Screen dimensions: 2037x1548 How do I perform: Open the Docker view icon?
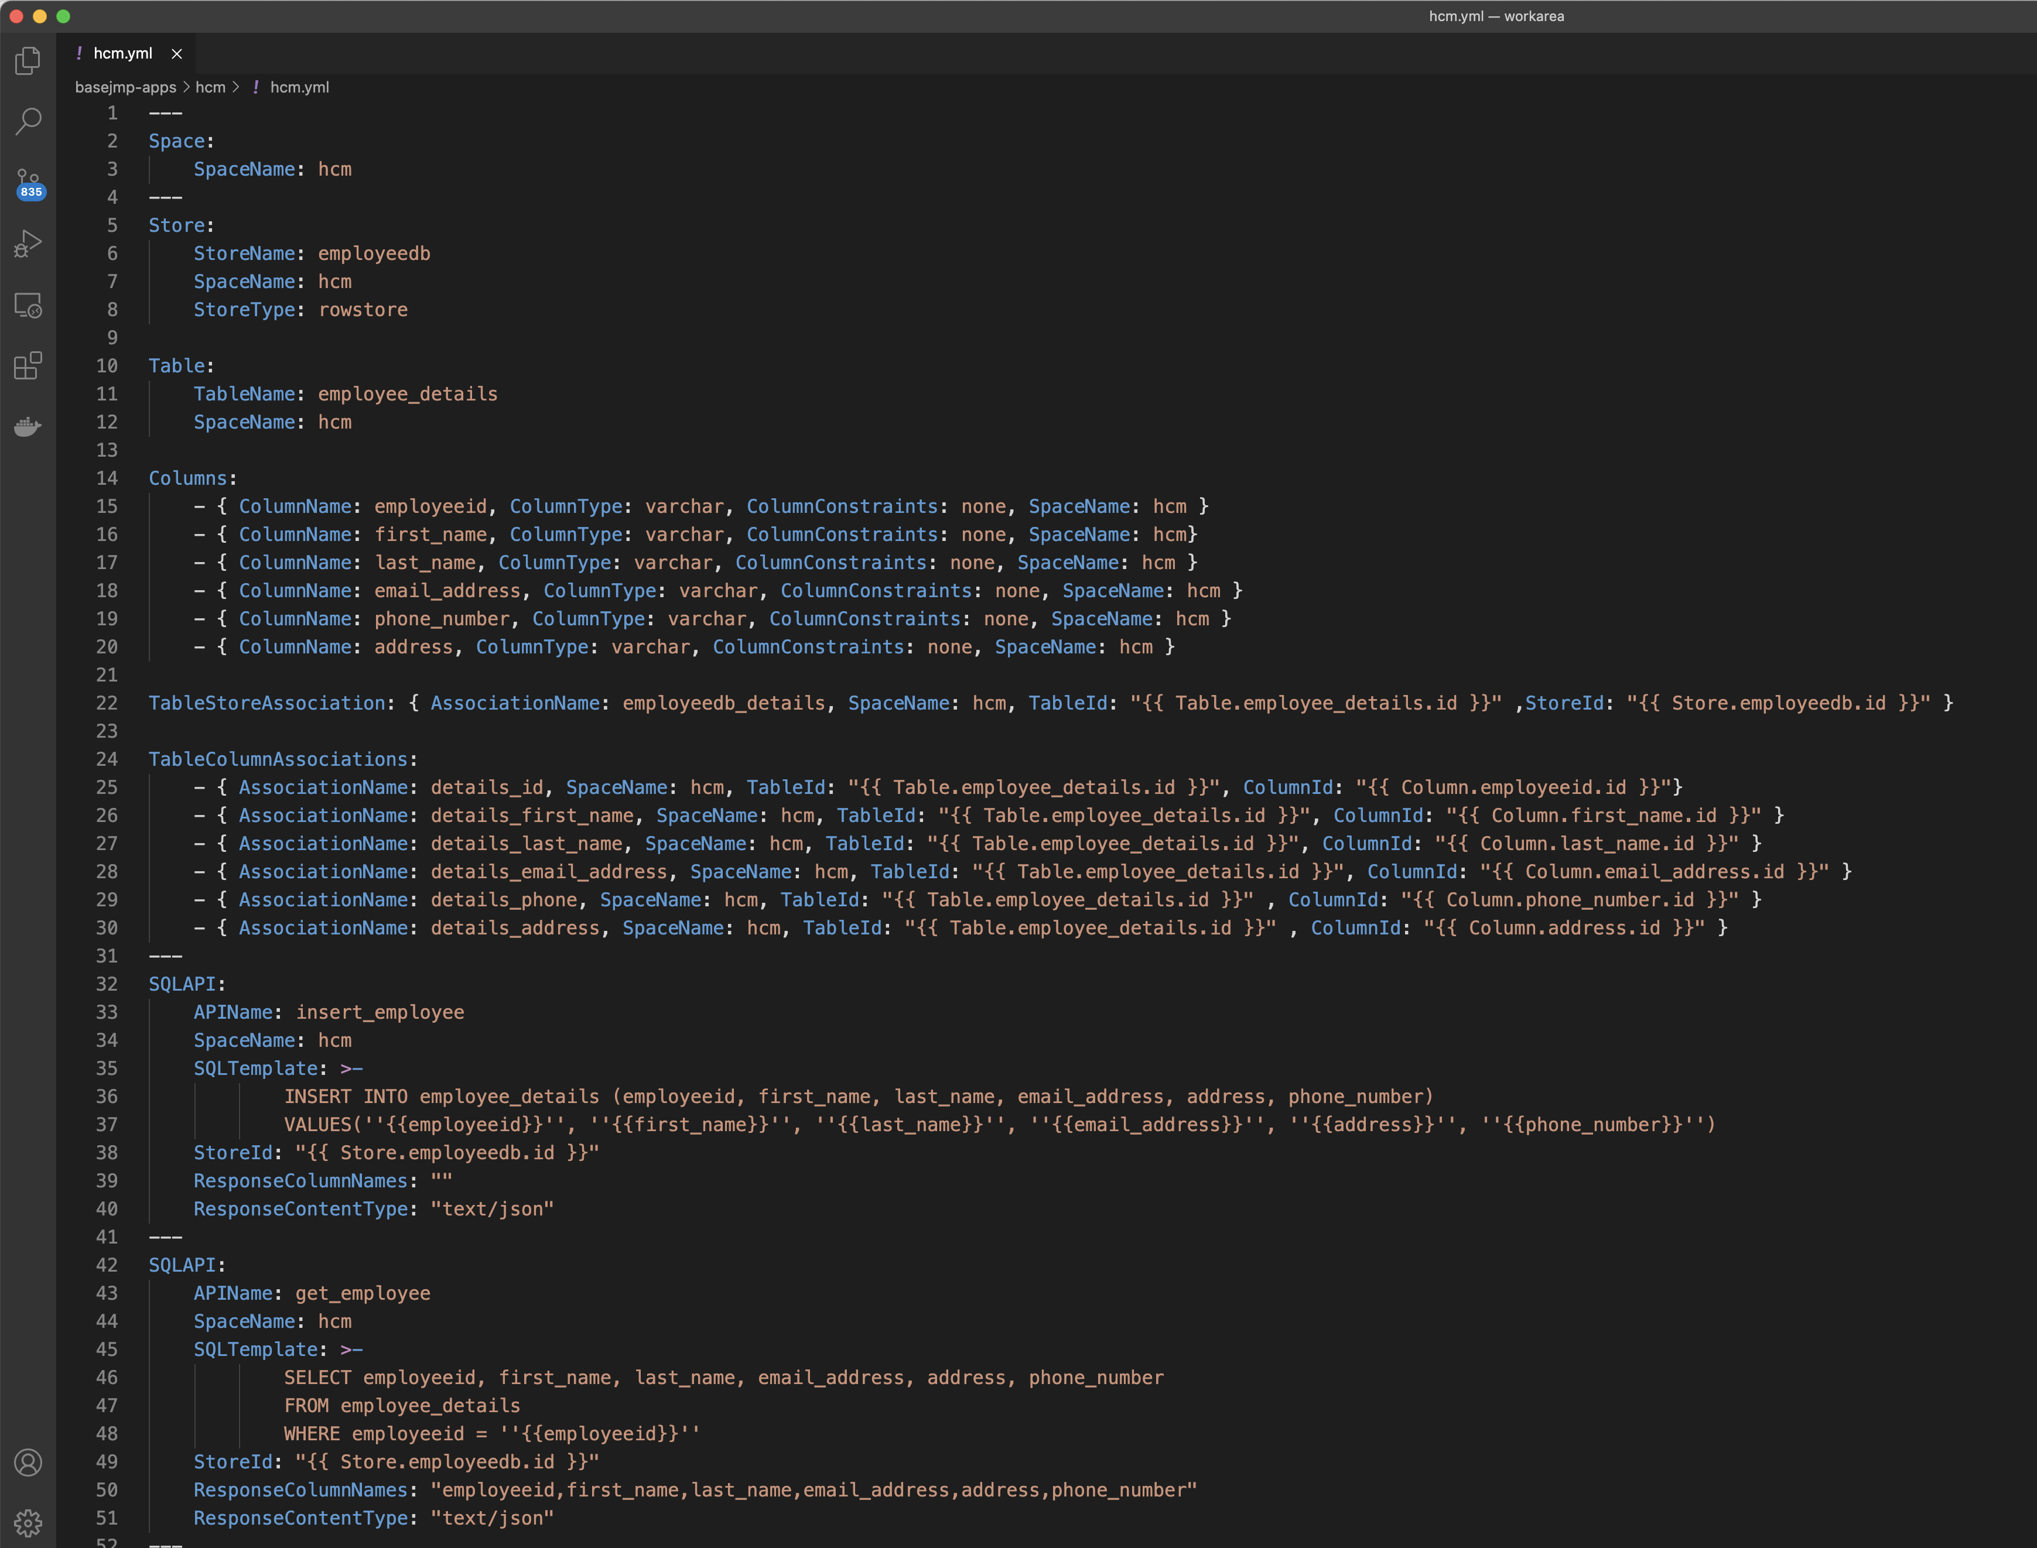[x=28, y=427]
